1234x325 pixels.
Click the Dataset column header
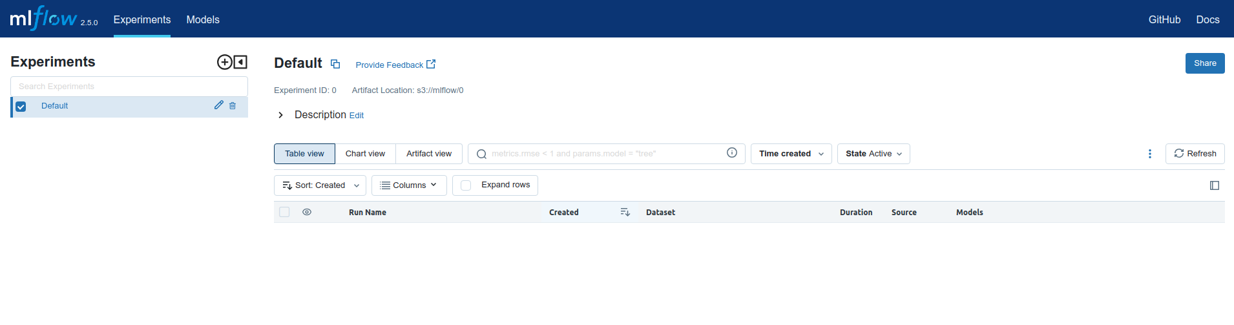tap(660, 212)
